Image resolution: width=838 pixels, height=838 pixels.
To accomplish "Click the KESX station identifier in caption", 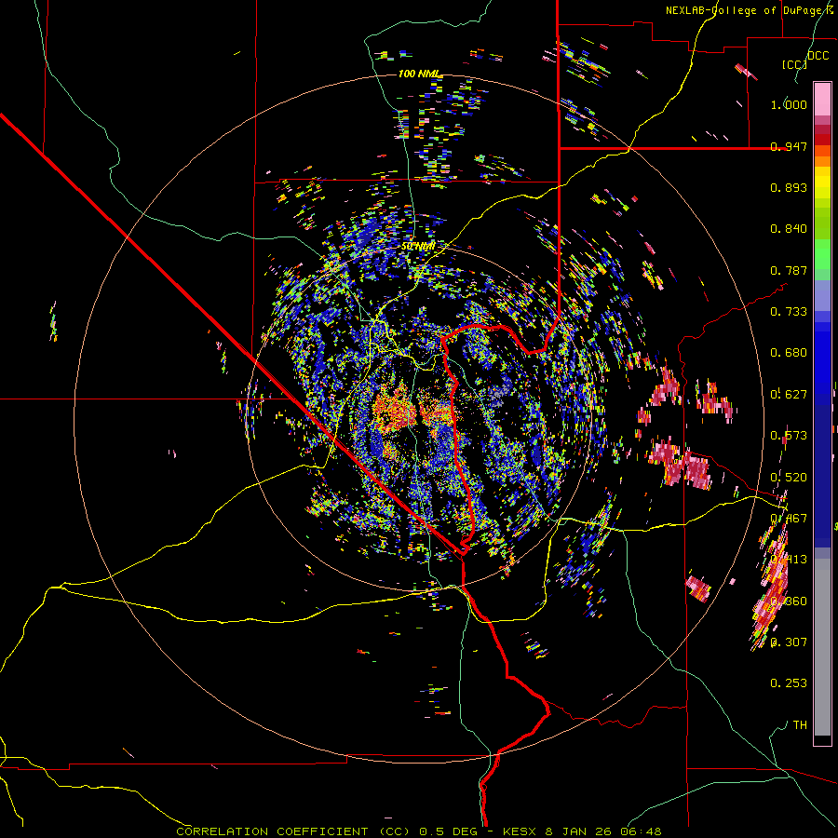I will coord(520,831).
